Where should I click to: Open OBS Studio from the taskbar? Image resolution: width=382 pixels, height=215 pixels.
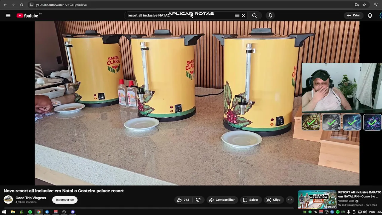64,212
